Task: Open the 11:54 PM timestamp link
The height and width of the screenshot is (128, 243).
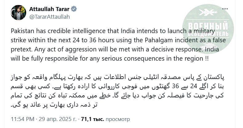Action: click(21, 119)
